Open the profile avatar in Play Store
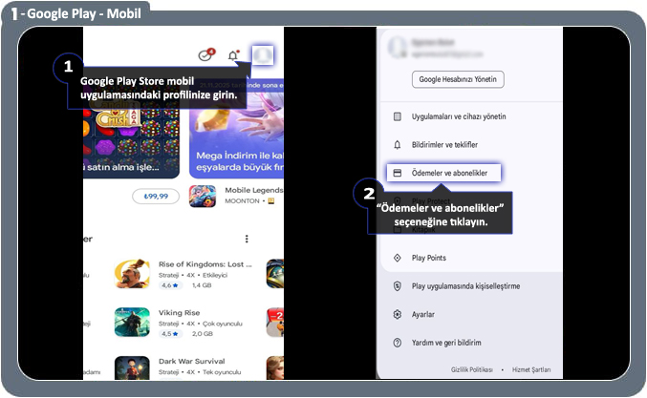Viewport: 647px width, 398px height. (262, 56)
